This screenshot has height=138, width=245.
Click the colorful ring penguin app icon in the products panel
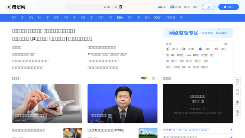[168, 49]
